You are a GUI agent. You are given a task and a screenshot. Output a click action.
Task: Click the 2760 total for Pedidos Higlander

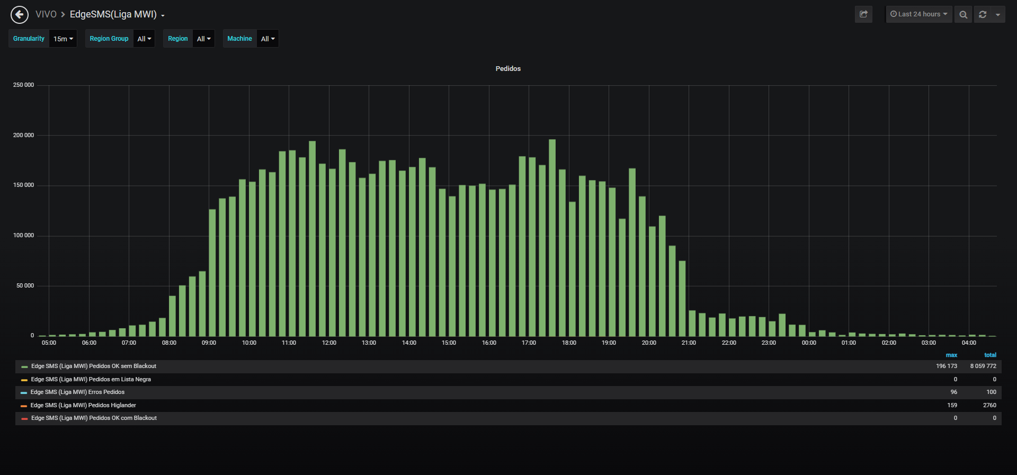(x=989, y=405)
